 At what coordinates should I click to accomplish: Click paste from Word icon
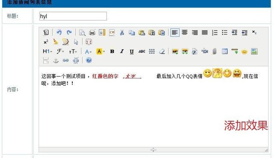(x=162, y=32)
